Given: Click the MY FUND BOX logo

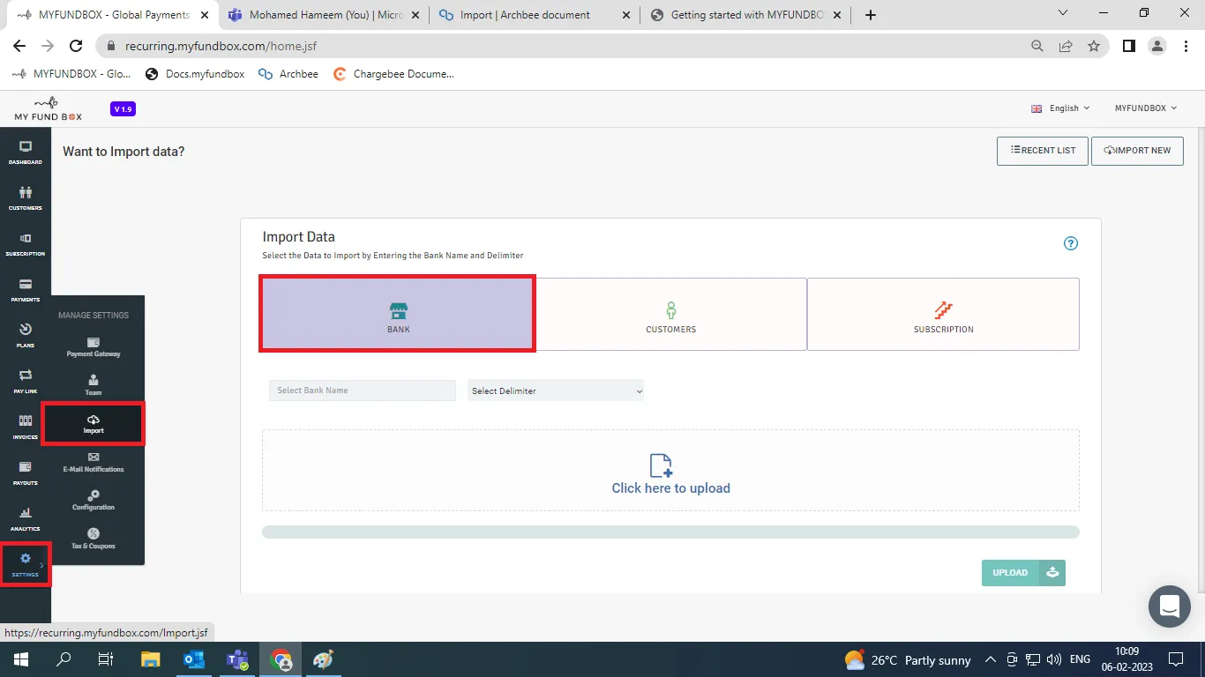Looking at the screenshot, I should [49, 109].
